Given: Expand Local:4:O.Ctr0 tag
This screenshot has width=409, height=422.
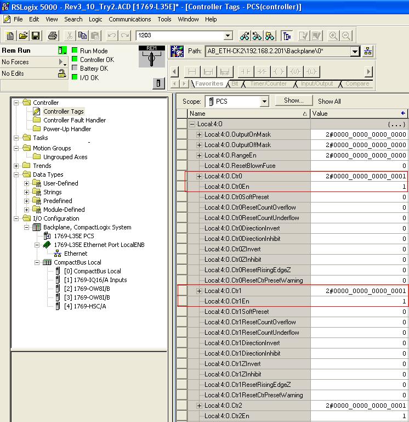Looking at the screenshot, I should click(x=199, y=177).
